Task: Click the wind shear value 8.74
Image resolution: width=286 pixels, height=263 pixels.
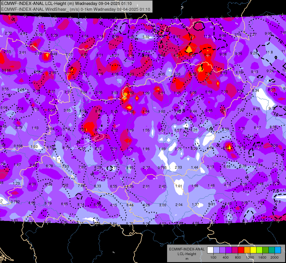Action: pos(98,130)
